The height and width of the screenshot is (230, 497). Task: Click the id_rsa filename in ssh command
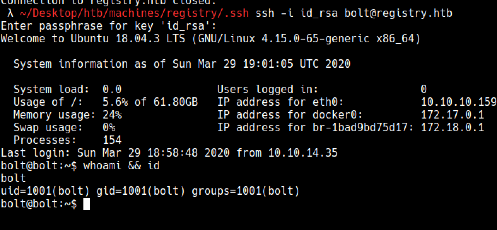(x=319, y=14)
